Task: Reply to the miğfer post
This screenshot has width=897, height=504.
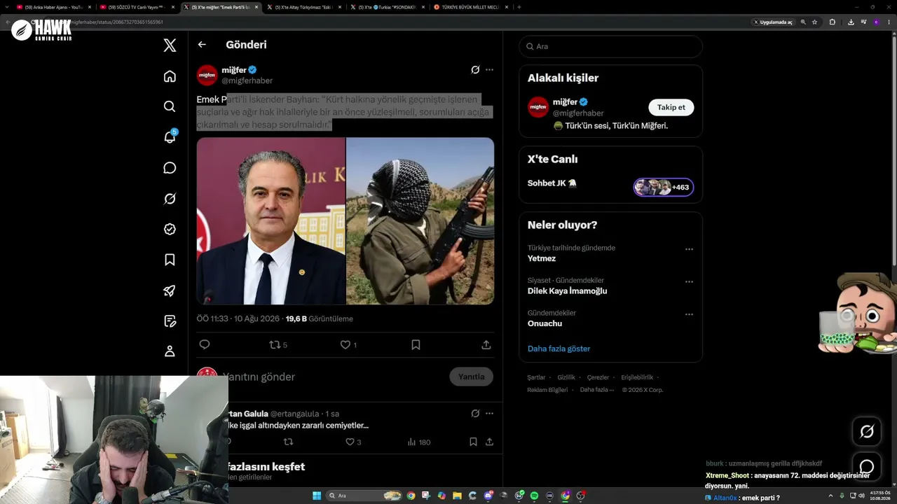Action: (205, 344)
